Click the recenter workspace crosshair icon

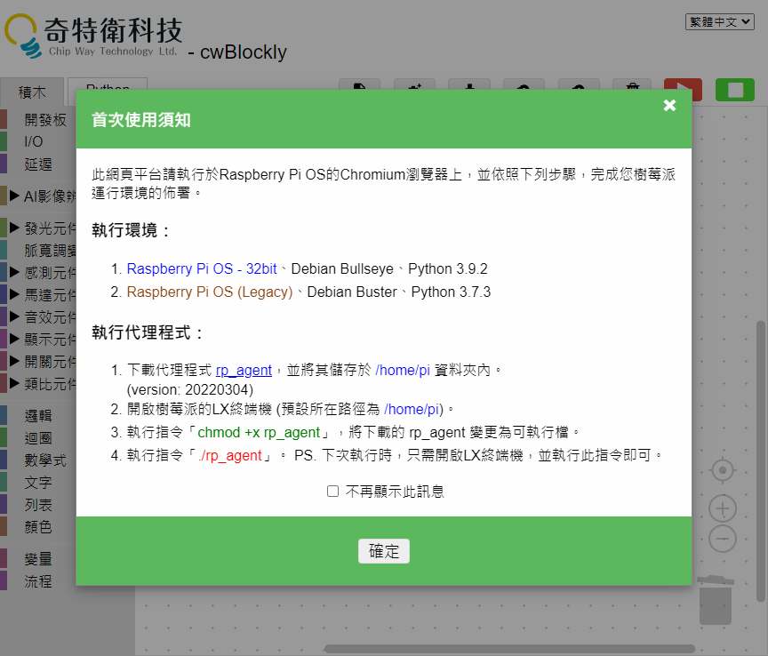[x=722, y=471]
